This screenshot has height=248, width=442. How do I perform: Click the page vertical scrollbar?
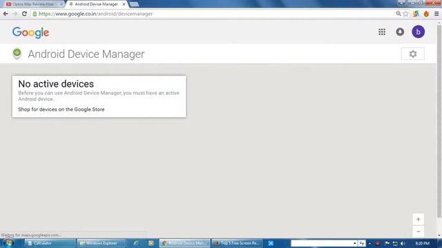(439, 121)
